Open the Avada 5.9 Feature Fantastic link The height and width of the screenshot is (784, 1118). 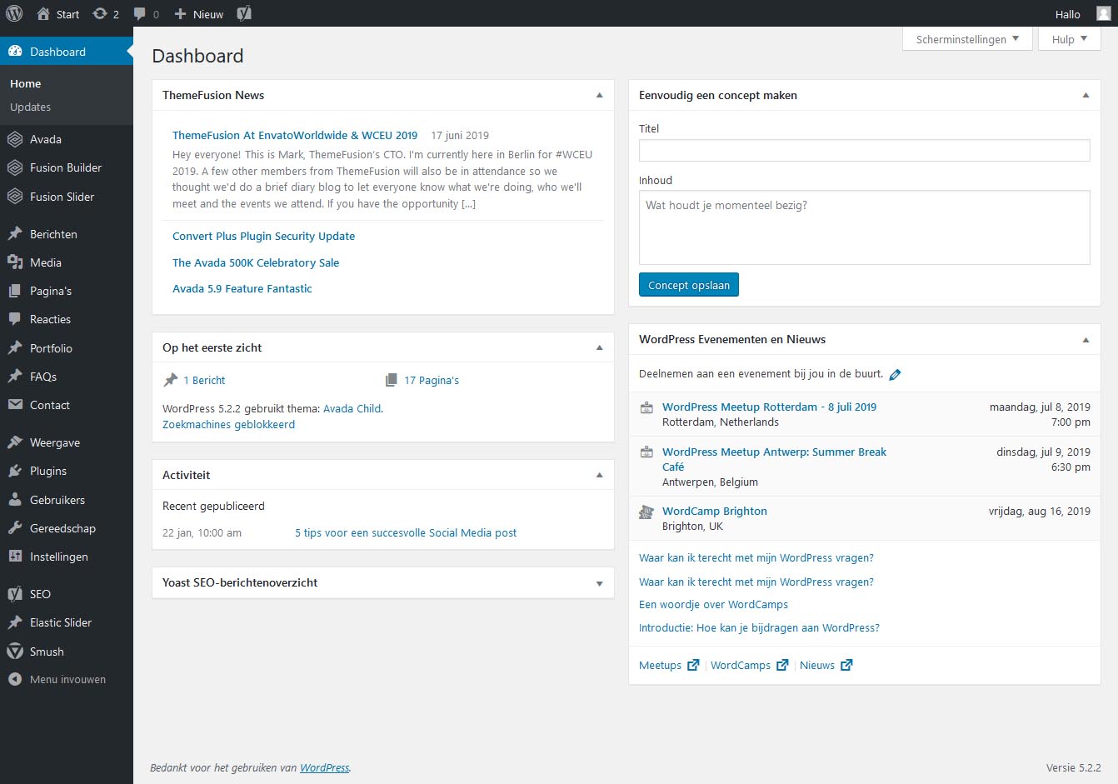point(242,288)
